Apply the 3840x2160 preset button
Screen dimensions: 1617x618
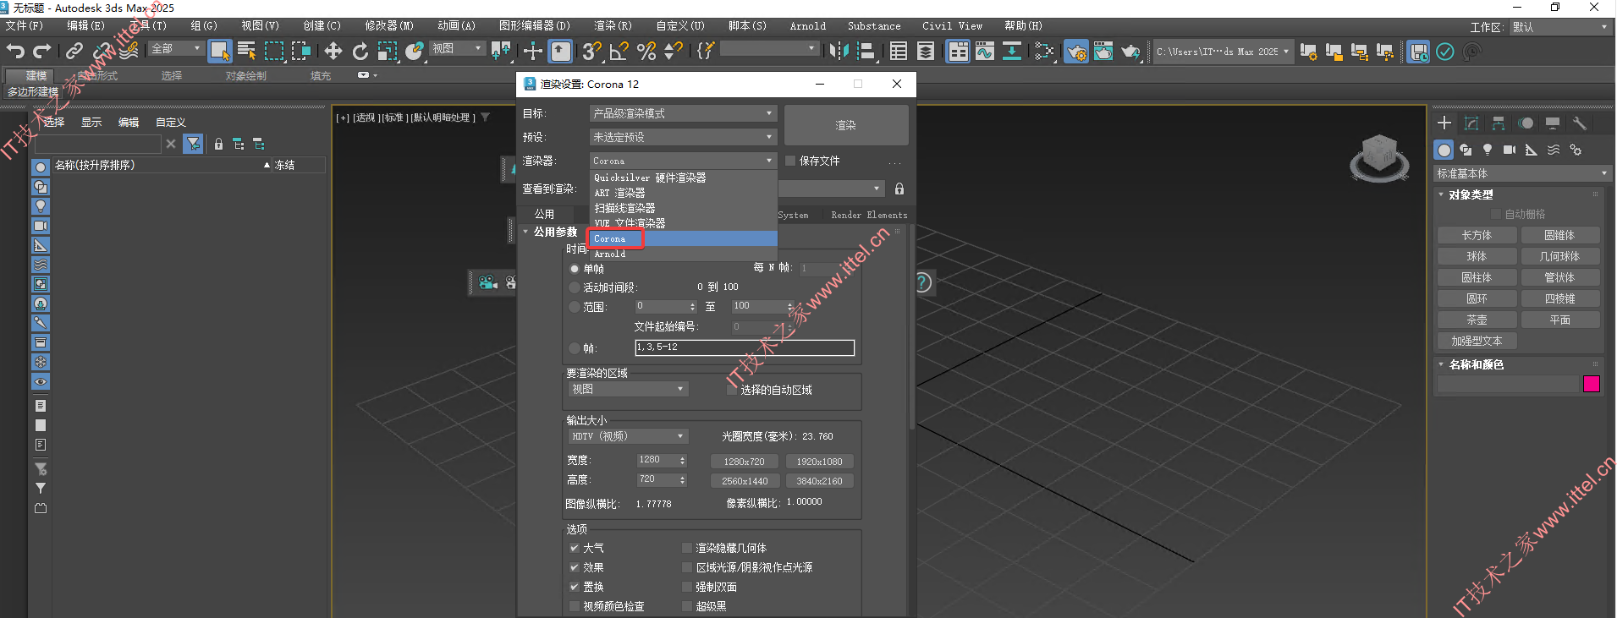click(819, 481)
